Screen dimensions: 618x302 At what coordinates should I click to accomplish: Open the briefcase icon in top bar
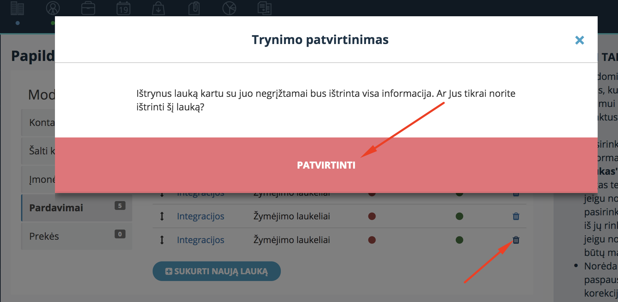[88, 8]
